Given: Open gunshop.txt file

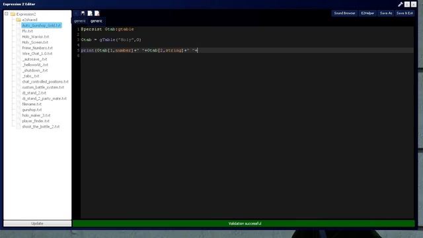Looking at the screenshot, I should point(32,110).
